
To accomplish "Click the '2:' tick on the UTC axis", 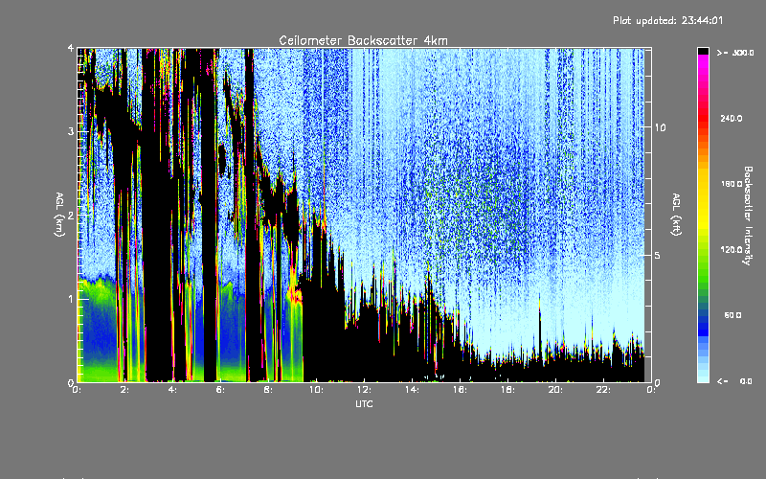I will pyautogui.click(x=124, y=390).
